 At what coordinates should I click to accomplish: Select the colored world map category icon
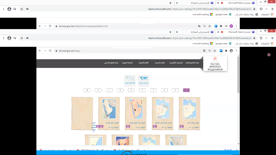(x=144, y=80)
